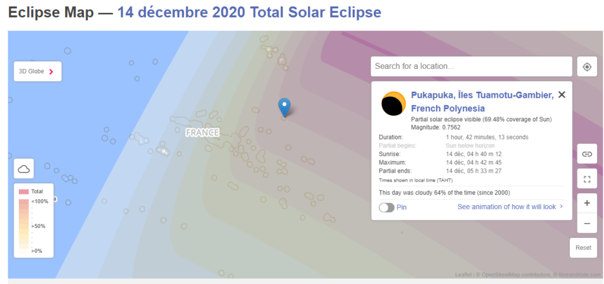The image size is (604, 284).
Task: Expand the 3D Globe view
Action: (38, 71)
